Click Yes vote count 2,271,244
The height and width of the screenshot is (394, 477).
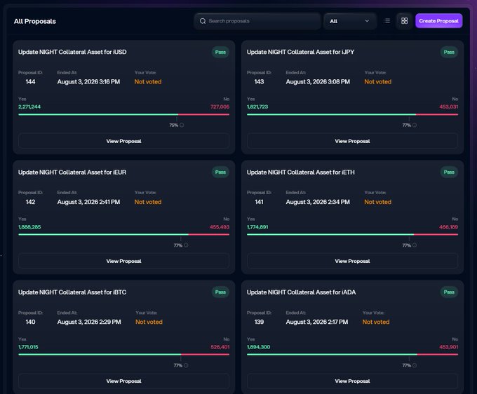pos(29,107)
